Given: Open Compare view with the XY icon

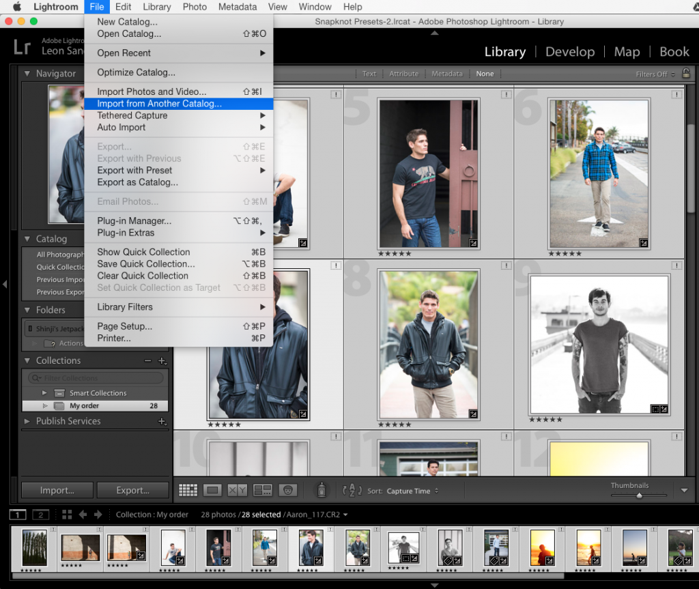Looking at the screenshot, I should 237,489.
